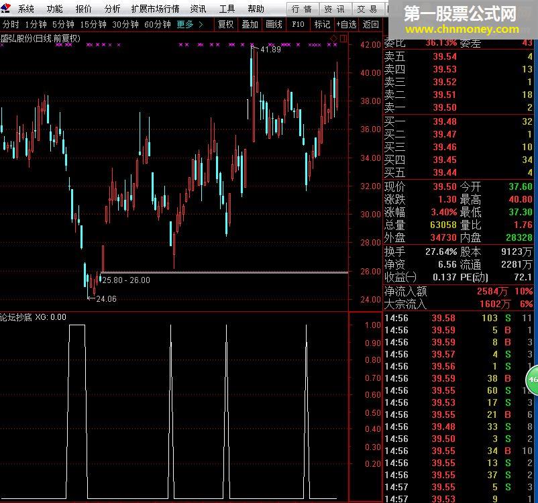538x503 pixels.
Task: Click the 内盘 value 28328
Action: coord(519,237)
